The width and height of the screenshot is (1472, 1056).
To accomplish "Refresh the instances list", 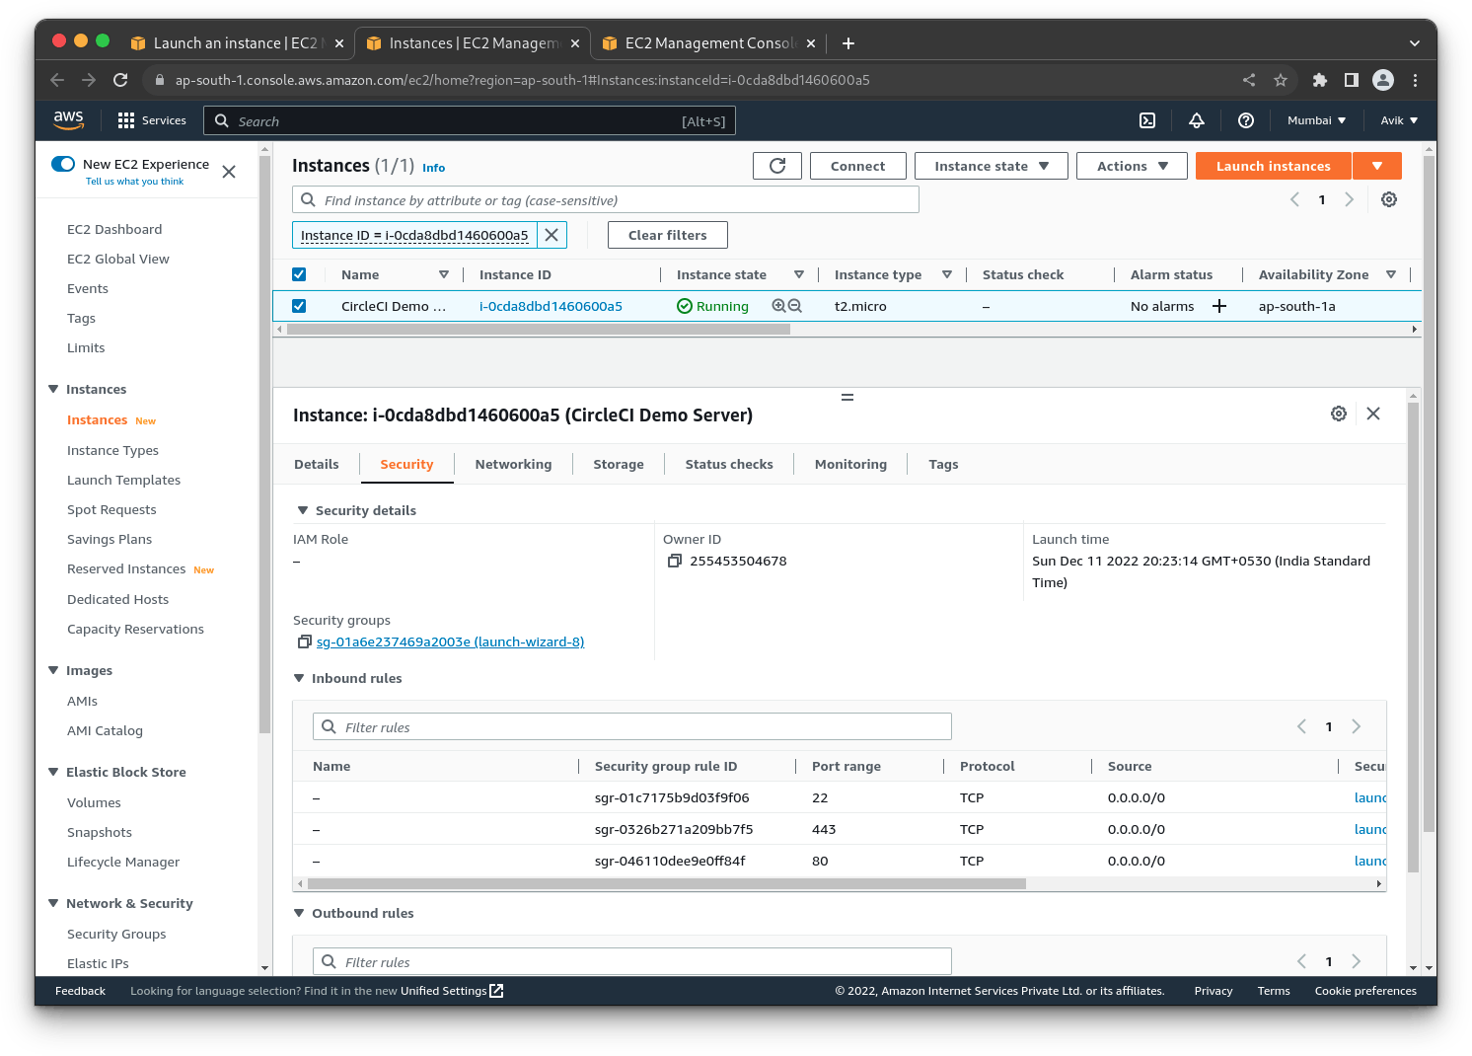I will (776, 165).
